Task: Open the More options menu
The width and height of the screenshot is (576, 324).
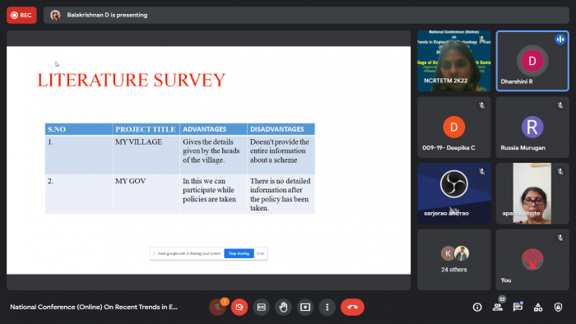Action: click(x=327, y=307)
